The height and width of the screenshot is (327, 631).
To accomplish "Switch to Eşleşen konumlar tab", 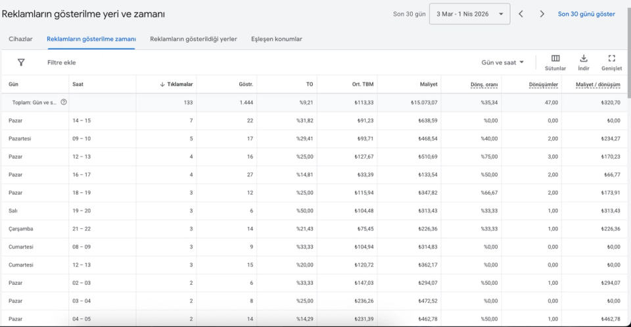I will coord(277,39).
